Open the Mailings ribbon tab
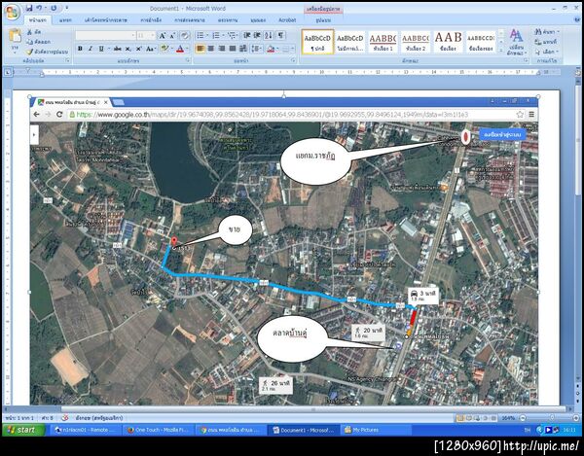The height and width of the screenshot is (456, 584). [x=190, y=20]
